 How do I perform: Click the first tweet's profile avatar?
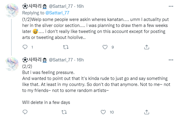click(x=11, y=10)
